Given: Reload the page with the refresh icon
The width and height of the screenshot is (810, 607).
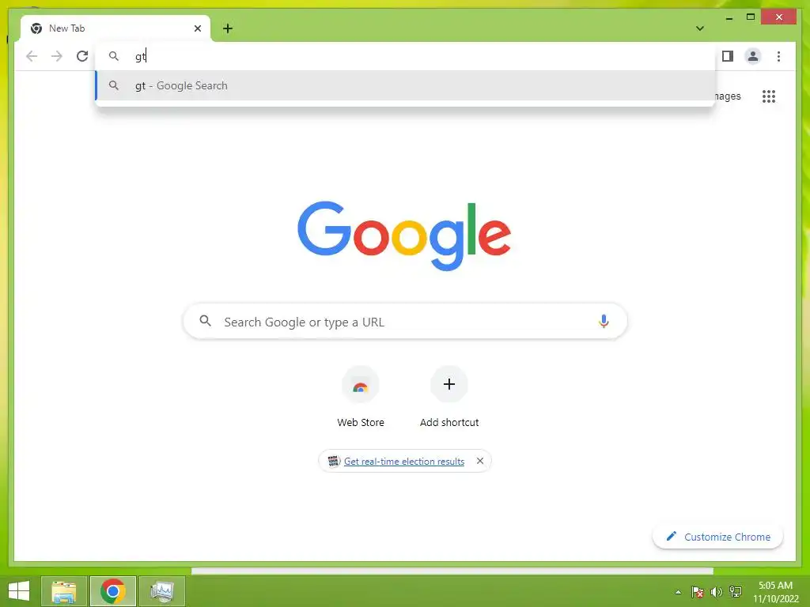Looking at the screenshot, I should 82,56.
